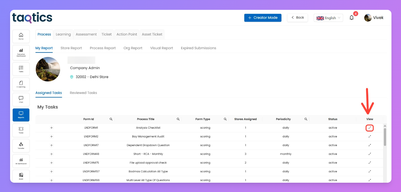The height and width of the screenshot is (192, 401).
Task: Select the Store Report tab
Action: pyautogui.click(x=71, y=48)
